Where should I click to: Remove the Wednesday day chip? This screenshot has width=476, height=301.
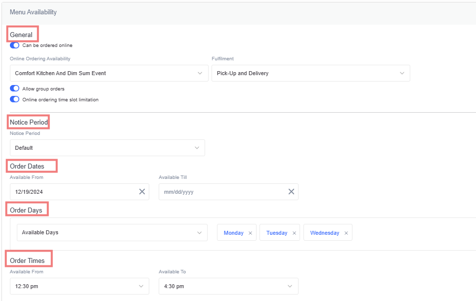click(x=346, y=233)
